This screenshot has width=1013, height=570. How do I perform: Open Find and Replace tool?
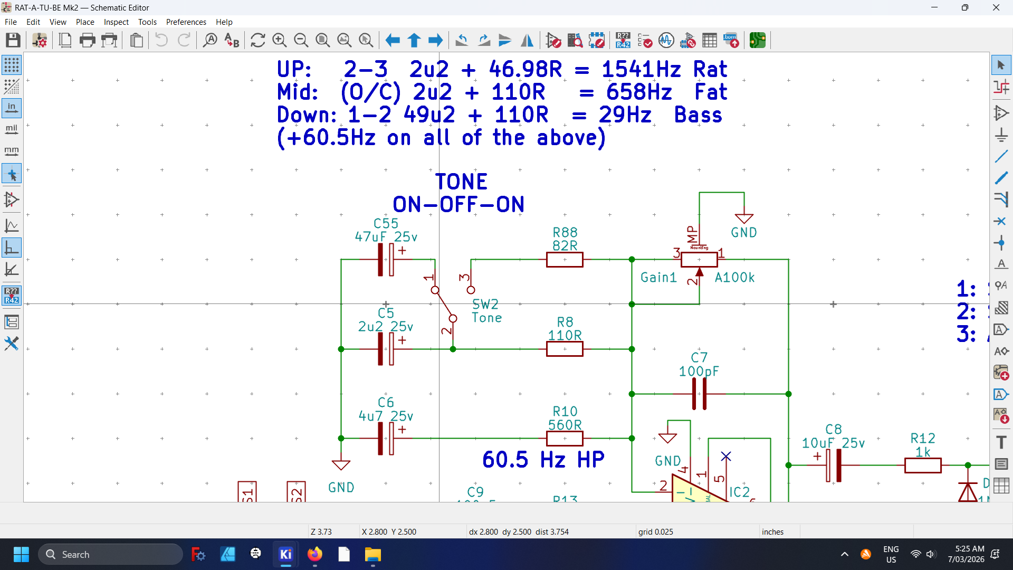[x=232, y=40]
